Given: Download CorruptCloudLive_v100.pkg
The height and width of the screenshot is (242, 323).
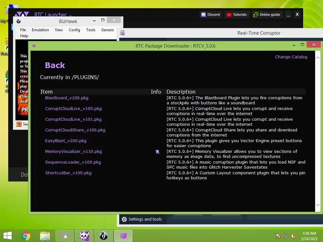Looking at the screenshot, I should 73,108.
